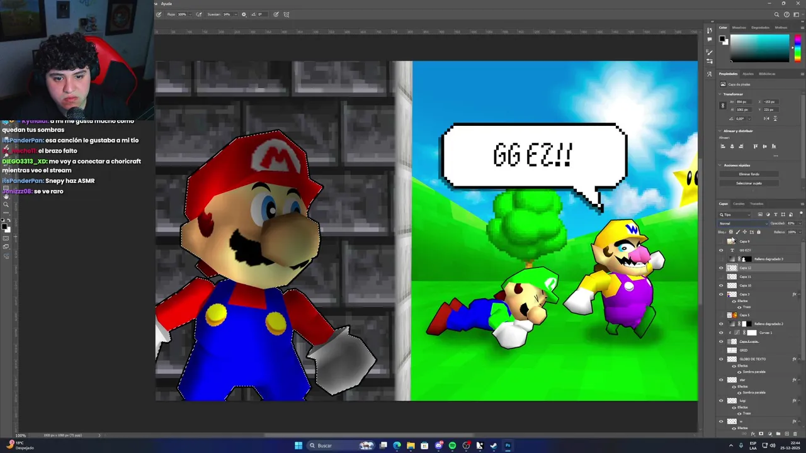Open the layer filter Tipo dropdown
This screenshot has height=453, width=806.
click(735, 215)
